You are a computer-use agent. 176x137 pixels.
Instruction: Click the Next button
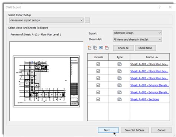point(108,130)
